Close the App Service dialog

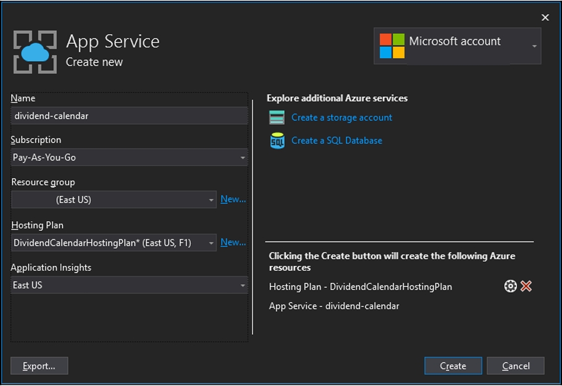click(545, 17)
